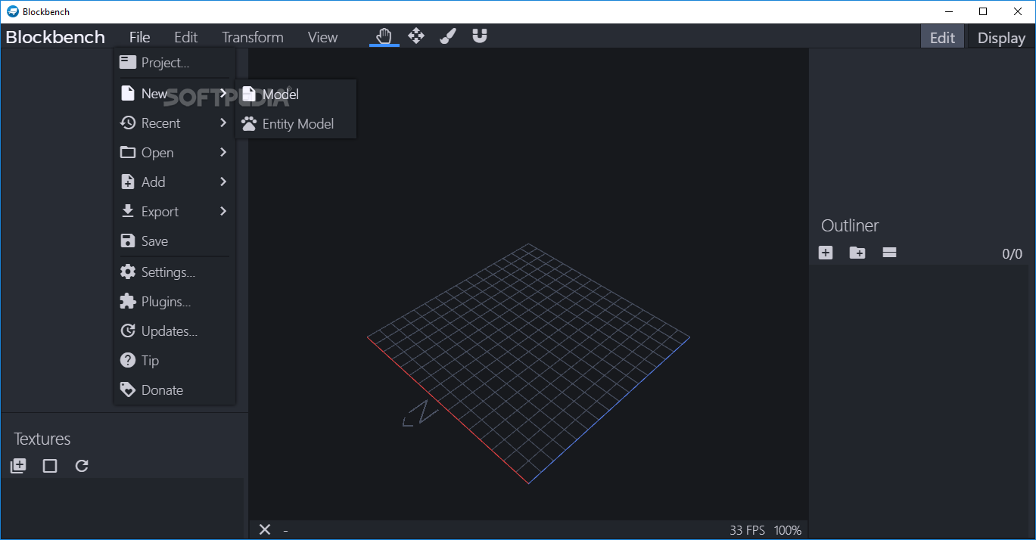Viewport: 1036px width, 540px height.
Task: Click the Blockbench title in the menu bar
Action: point(55,37)
